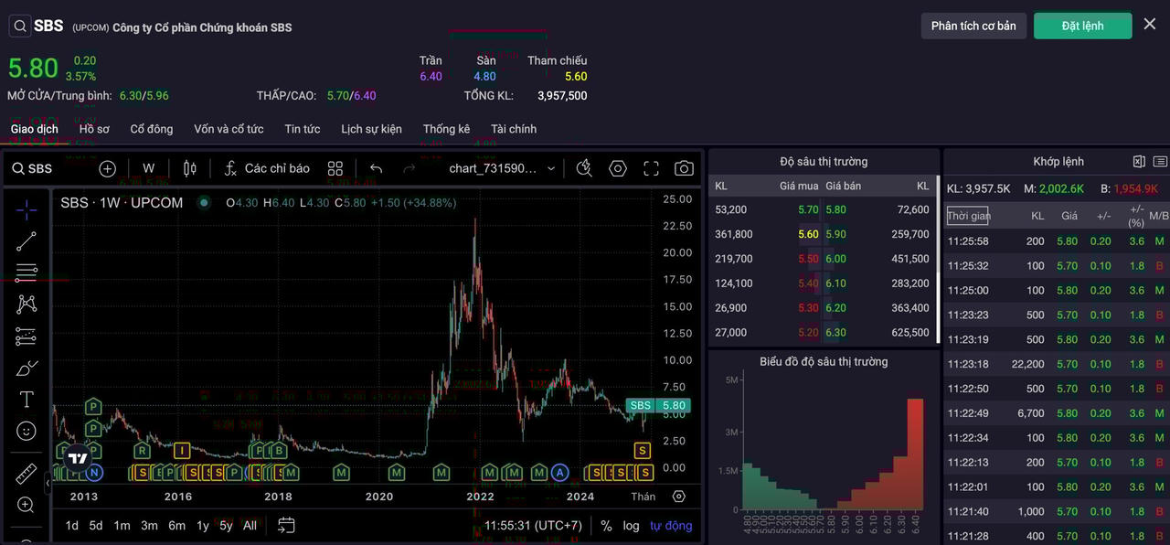This screenshot has height=545, width=1170.
Task: Open the chart_731590 layout dropdown
Action: pyautogui.click(x=502, y=168)
